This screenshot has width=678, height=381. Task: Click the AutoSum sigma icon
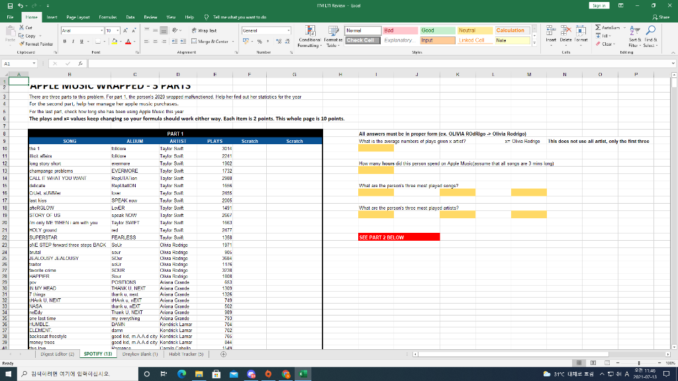pyautogui.click(x=598, y=27)
